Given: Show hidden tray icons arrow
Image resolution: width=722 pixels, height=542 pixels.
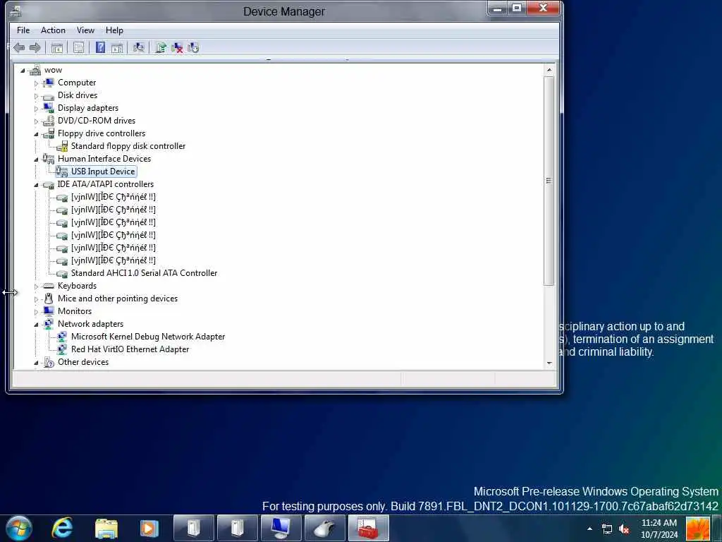Looking at the screenshot, I should coord(589,529).
